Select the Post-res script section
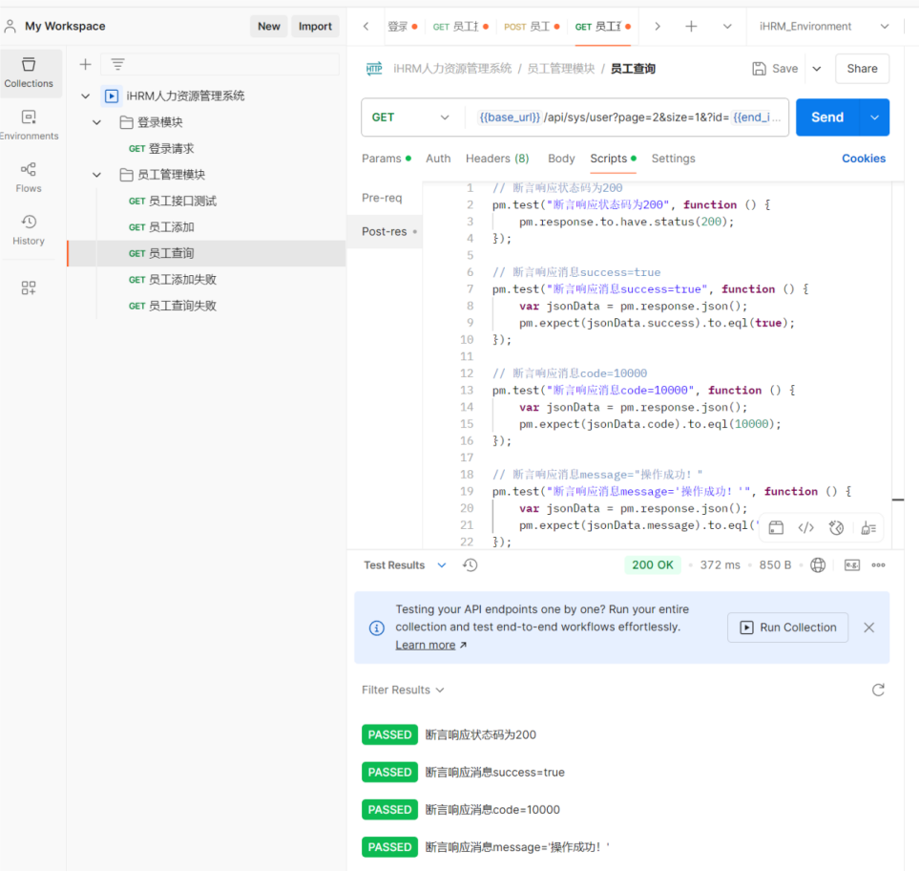The height and width of the screenshot is (872, 920). 385,231
